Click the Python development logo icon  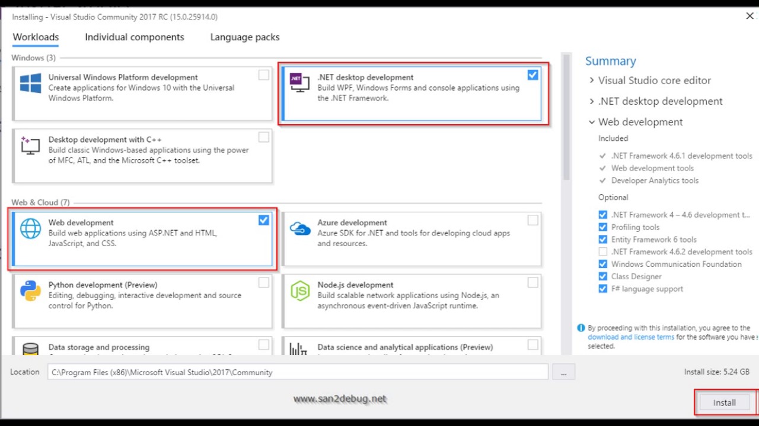click(x=30, y=291)
